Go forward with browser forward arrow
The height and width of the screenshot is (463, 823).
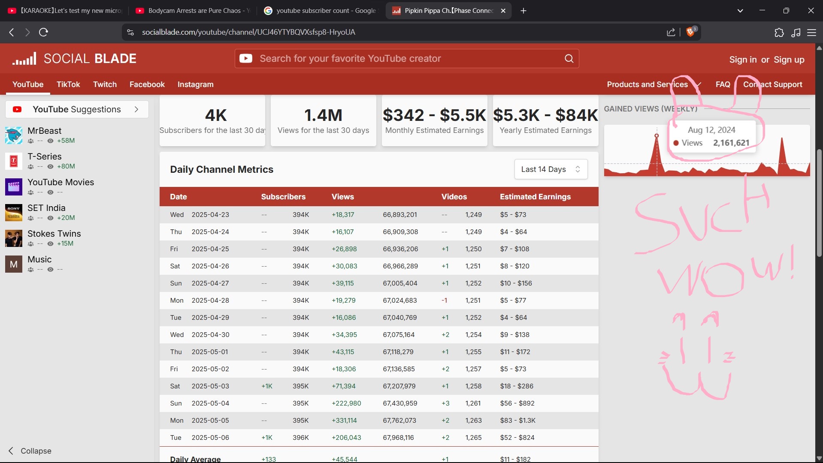(x=27, y=32)
